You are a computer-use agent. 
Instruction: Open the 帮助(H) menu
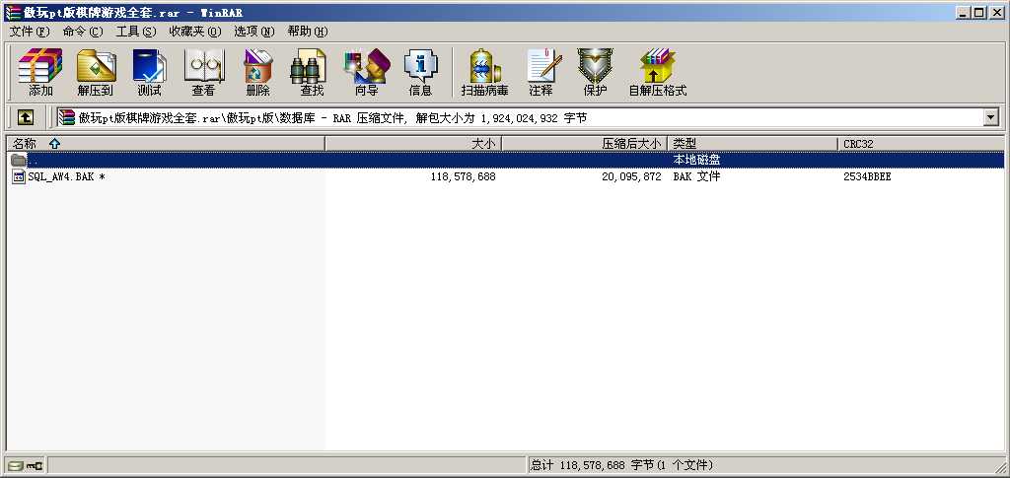coord(308,32)
